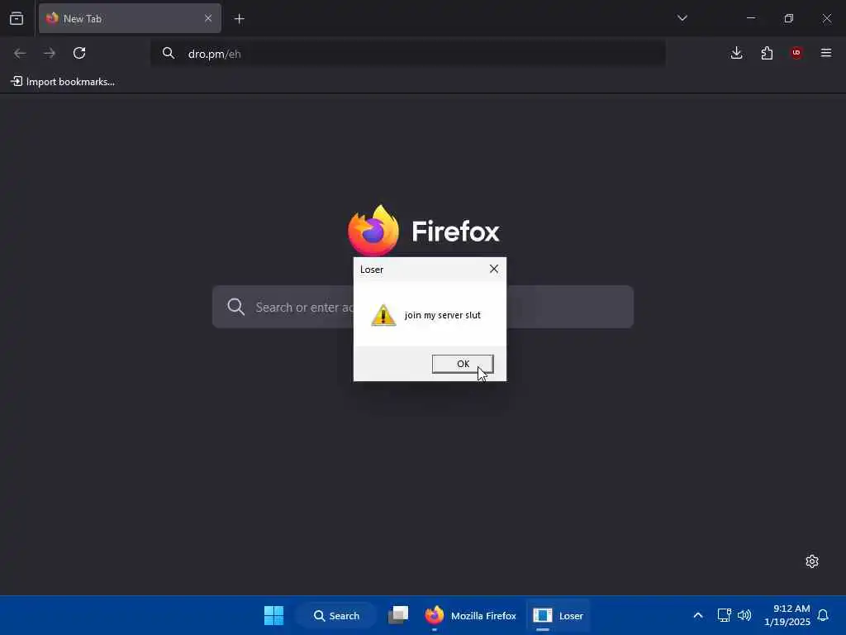
Task: Select the New Tab tab
Action: pyautogui.click(x=130, y=18)
